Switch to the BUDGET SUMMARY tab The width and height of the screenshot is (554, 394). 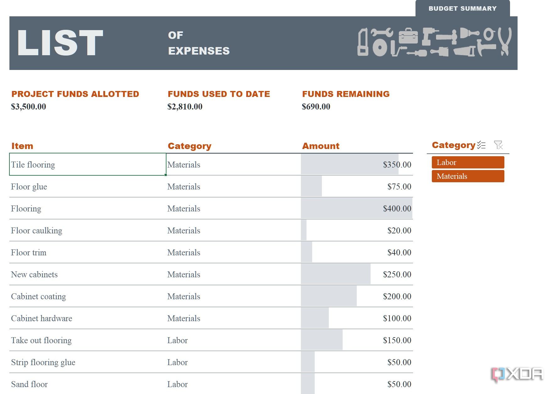point(463,8)
